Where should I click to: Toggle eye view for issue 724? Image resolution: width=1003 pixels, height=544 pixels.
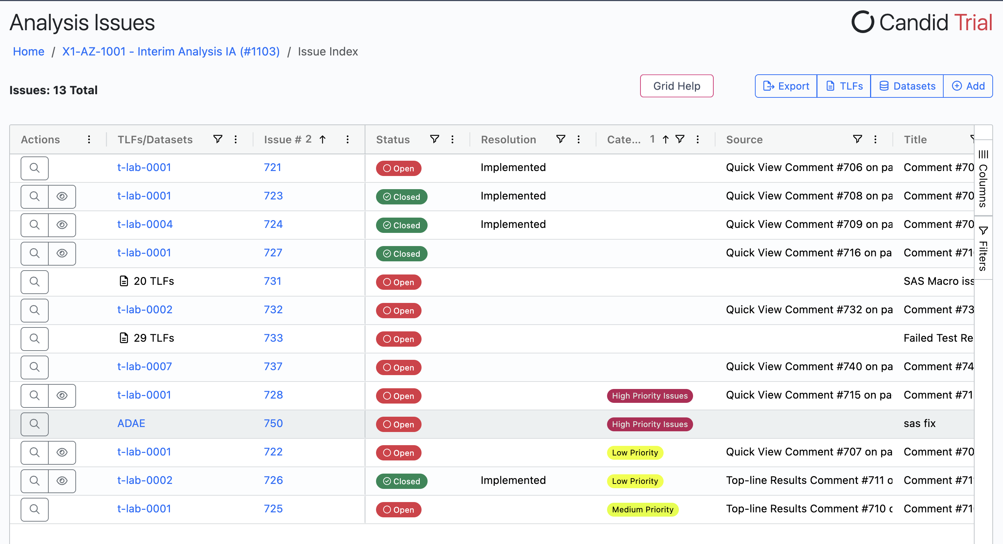point(62,225)
